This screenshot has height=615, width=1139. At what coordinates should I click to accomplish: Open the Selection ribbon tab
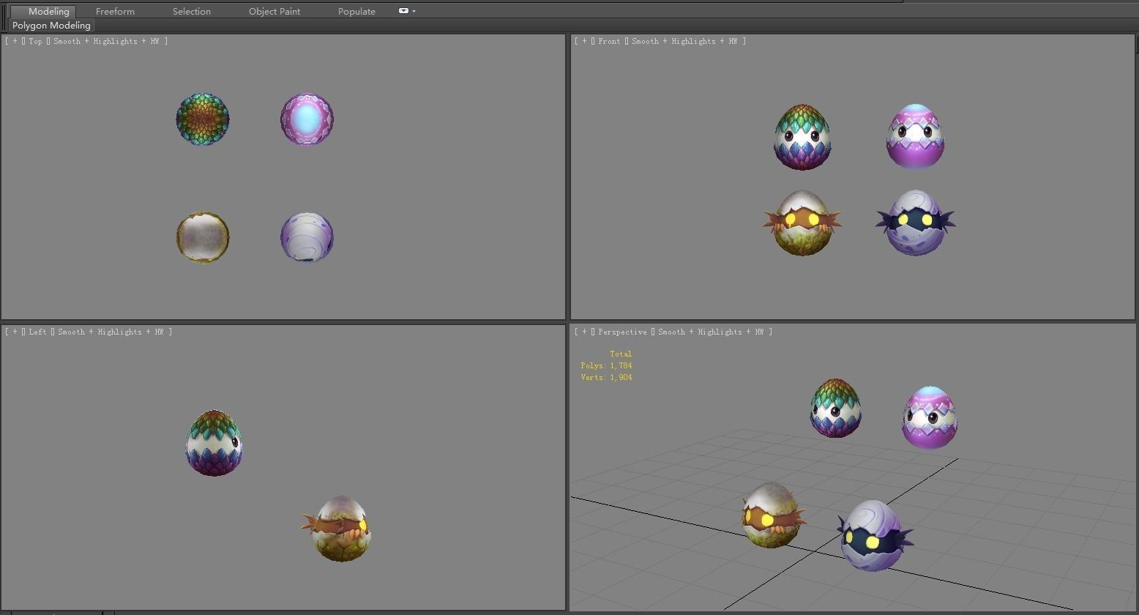192,12
